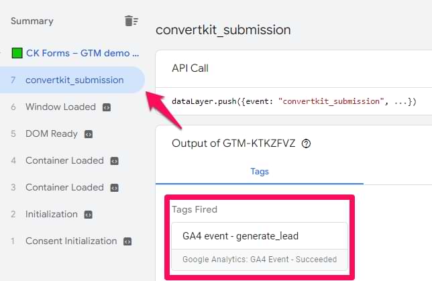The image size is (432, 281).
Task: Click code icon on event 4 Container Loaded
Action: [114, 161]
